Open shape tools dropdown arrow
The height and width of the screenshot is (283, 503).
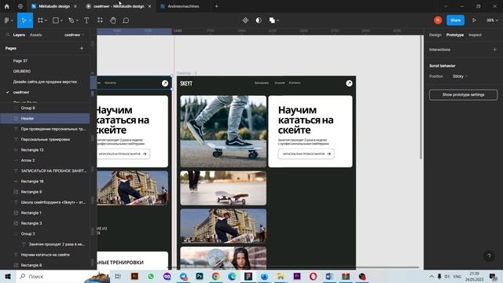(61, 20)
